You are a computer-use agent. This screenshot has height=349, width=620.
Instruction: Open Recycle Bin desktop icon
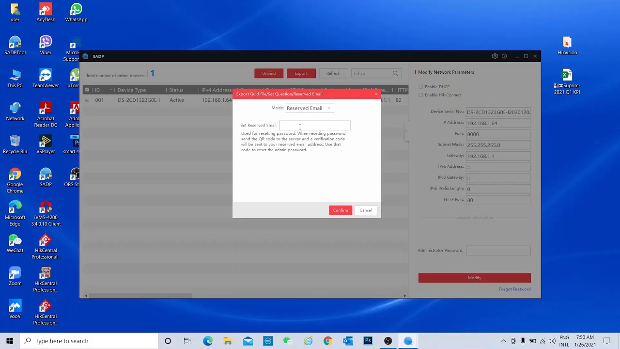(15, 144)
